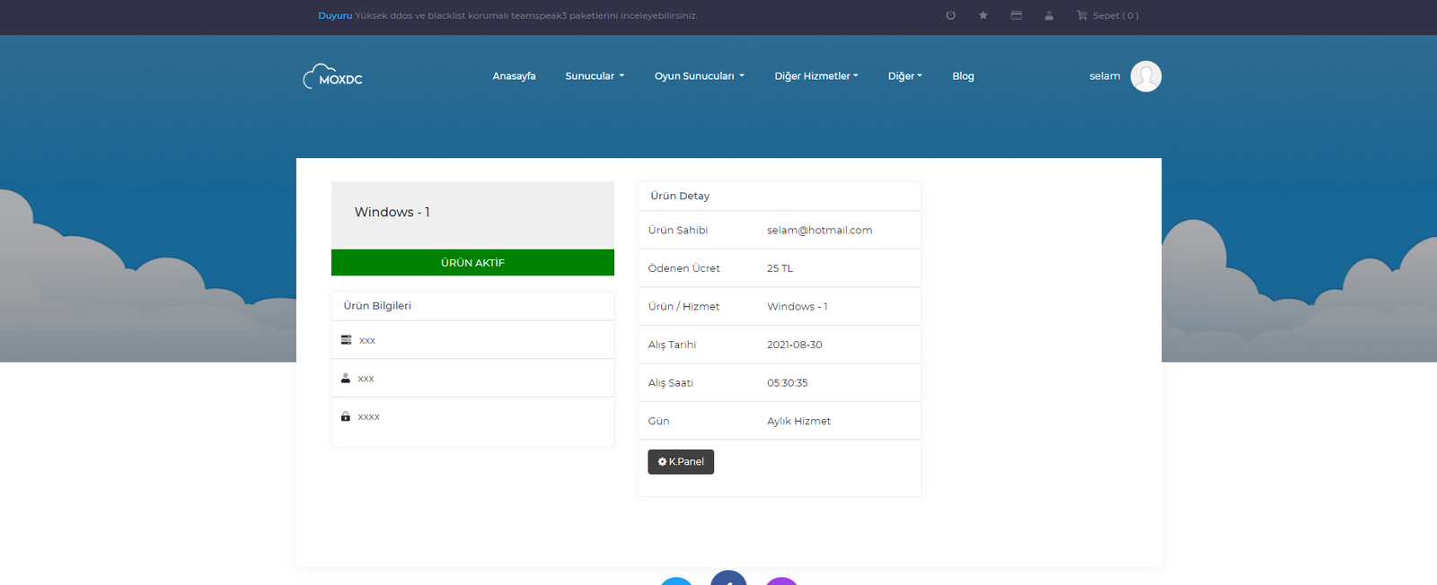Go to the Anasayfa menu item
The image size is (1437, 585).
514,76
